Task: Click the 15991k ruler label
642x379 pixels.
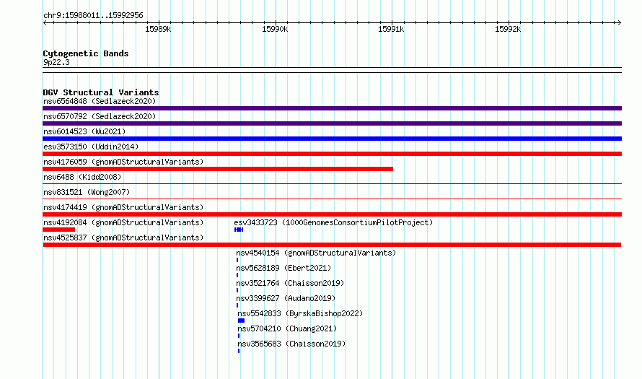Action: click(x=391, y=29)
